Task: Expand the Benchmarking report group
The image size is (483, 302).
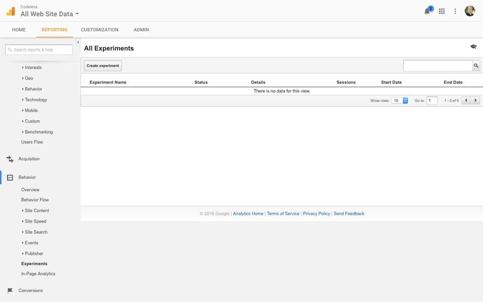Action: [37, 132]
